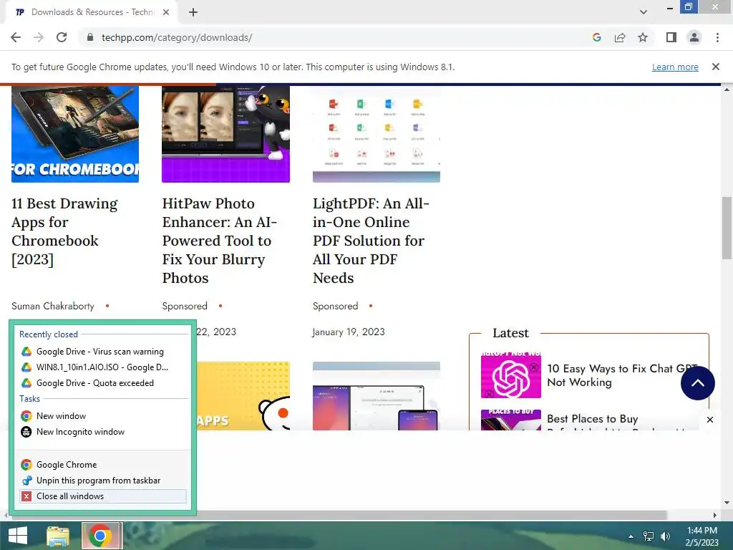The image size is (733, 550).
Task: Click the Chromebook drawing apps thumbnail
Action: point(74,134)
